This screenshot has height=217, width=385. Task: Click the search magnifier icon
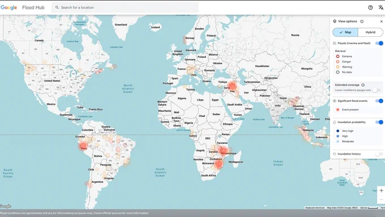click(x=57, y=7)
